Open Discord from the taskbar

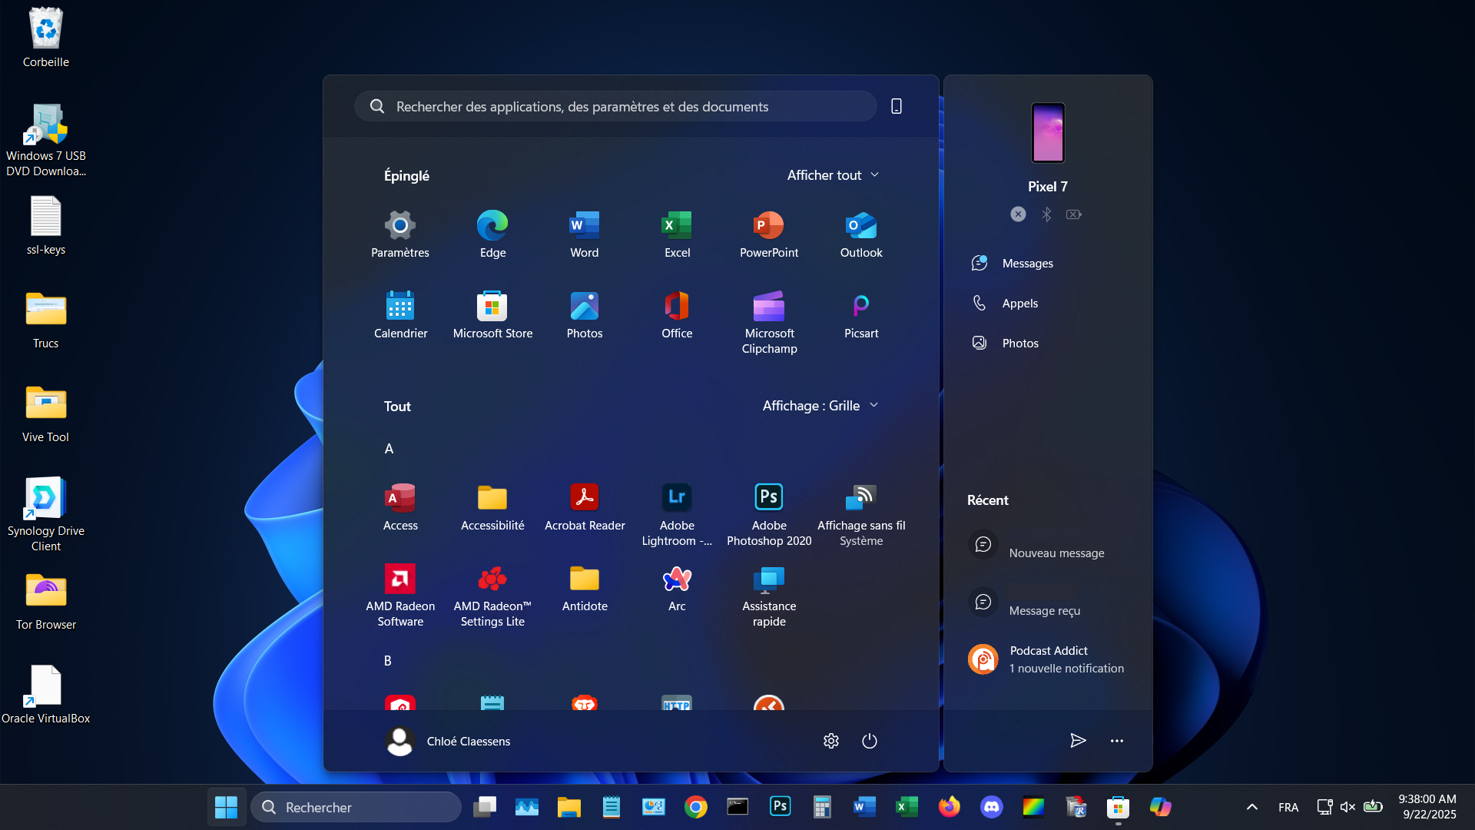coord(991,807)
